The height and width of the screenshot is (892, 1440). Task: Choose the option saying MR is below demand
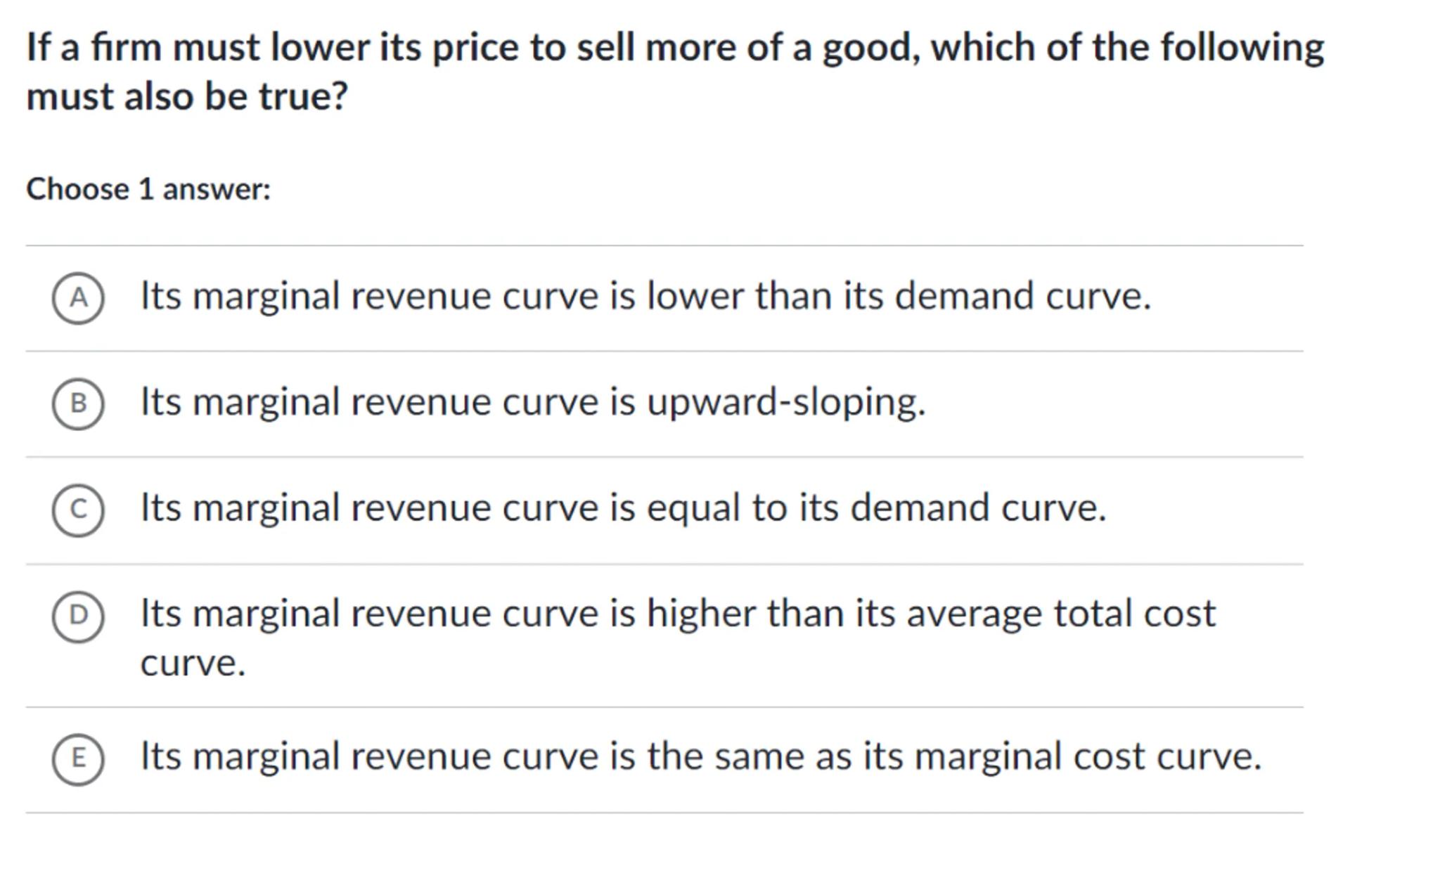click(645, 296)
